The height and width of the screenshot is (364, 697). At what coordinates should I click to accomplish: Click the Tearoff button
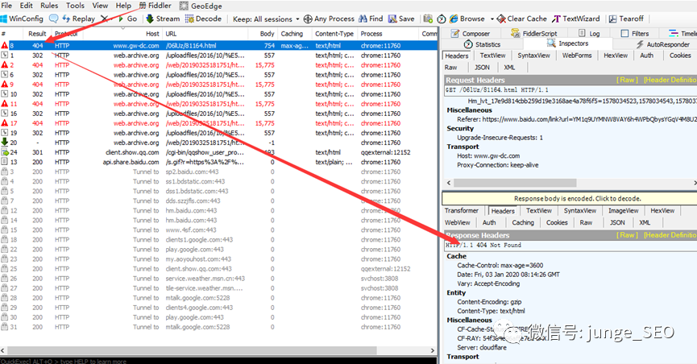point(626,19)
